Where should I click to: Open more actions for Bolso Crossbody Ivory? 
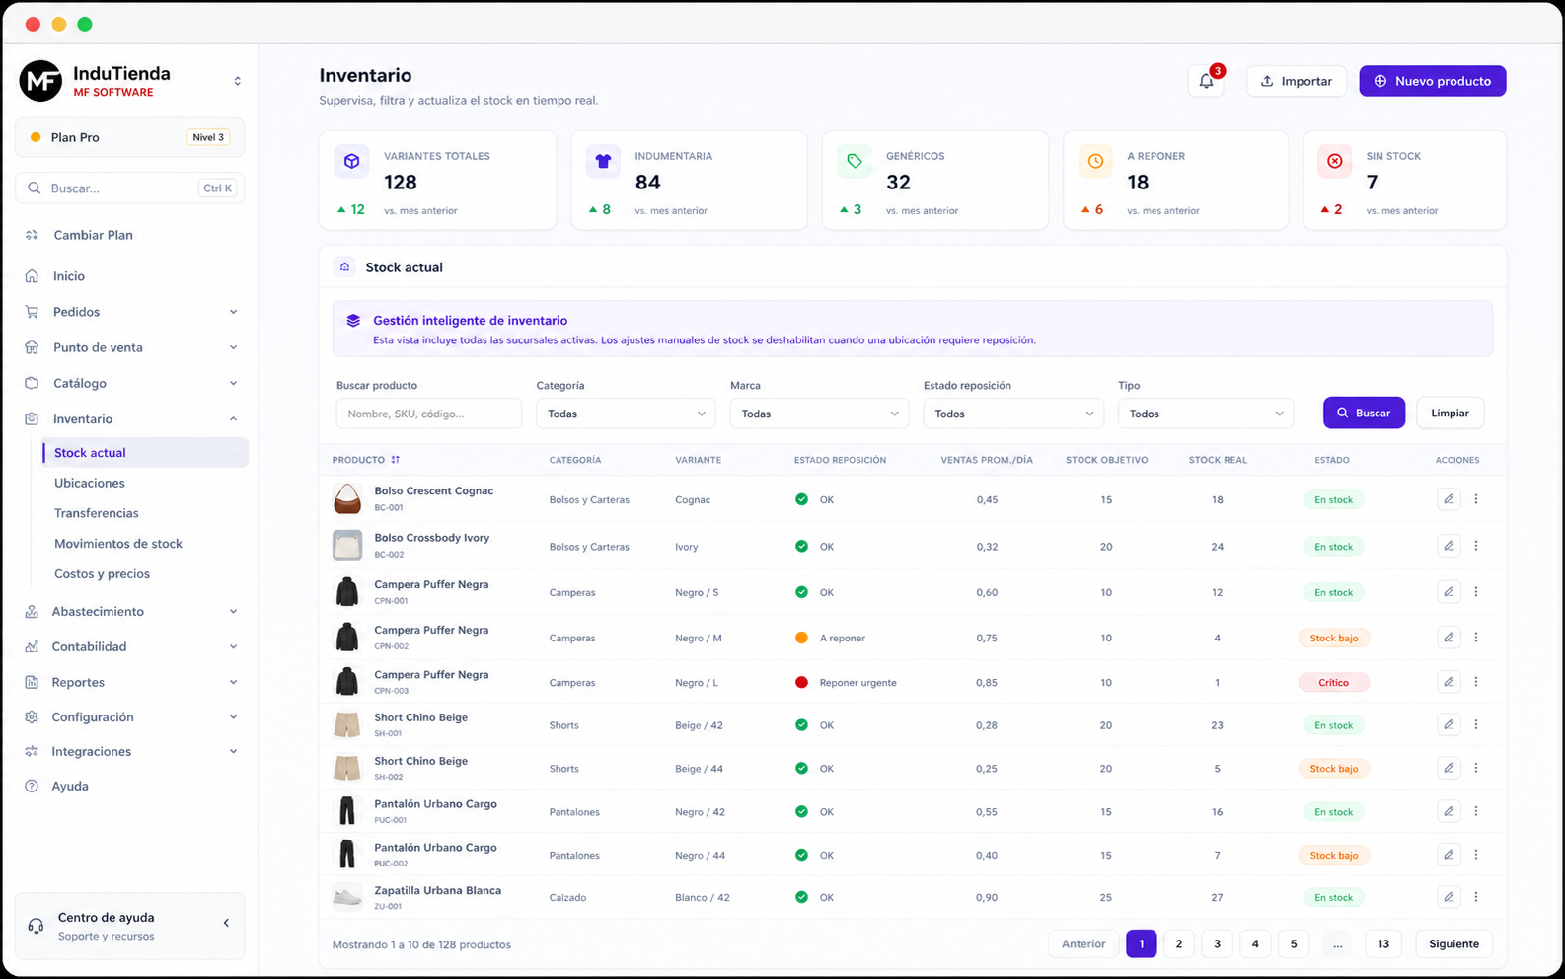1476,546
